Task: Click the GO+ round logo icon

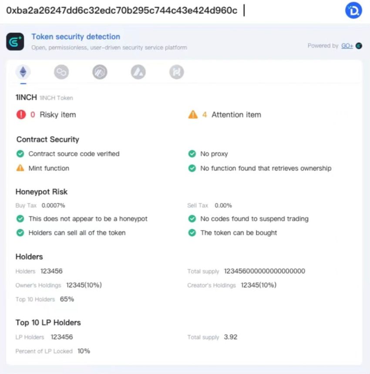Action: (359, 46)
